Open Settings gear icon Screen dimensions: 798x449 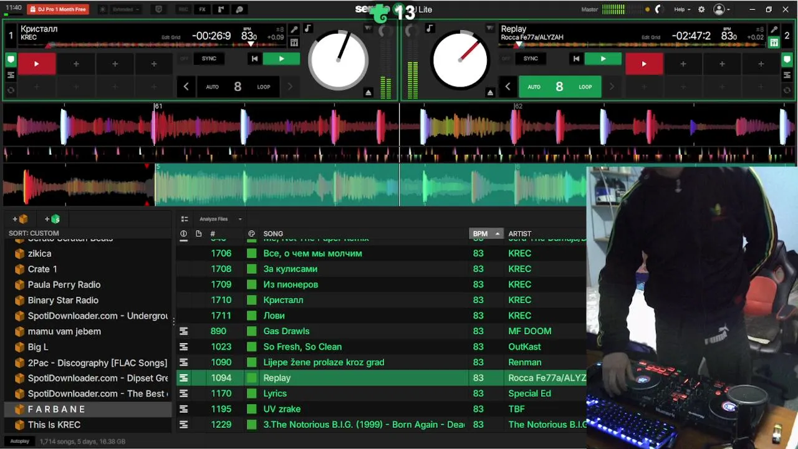pyautogui.click(x=701, y=9)
